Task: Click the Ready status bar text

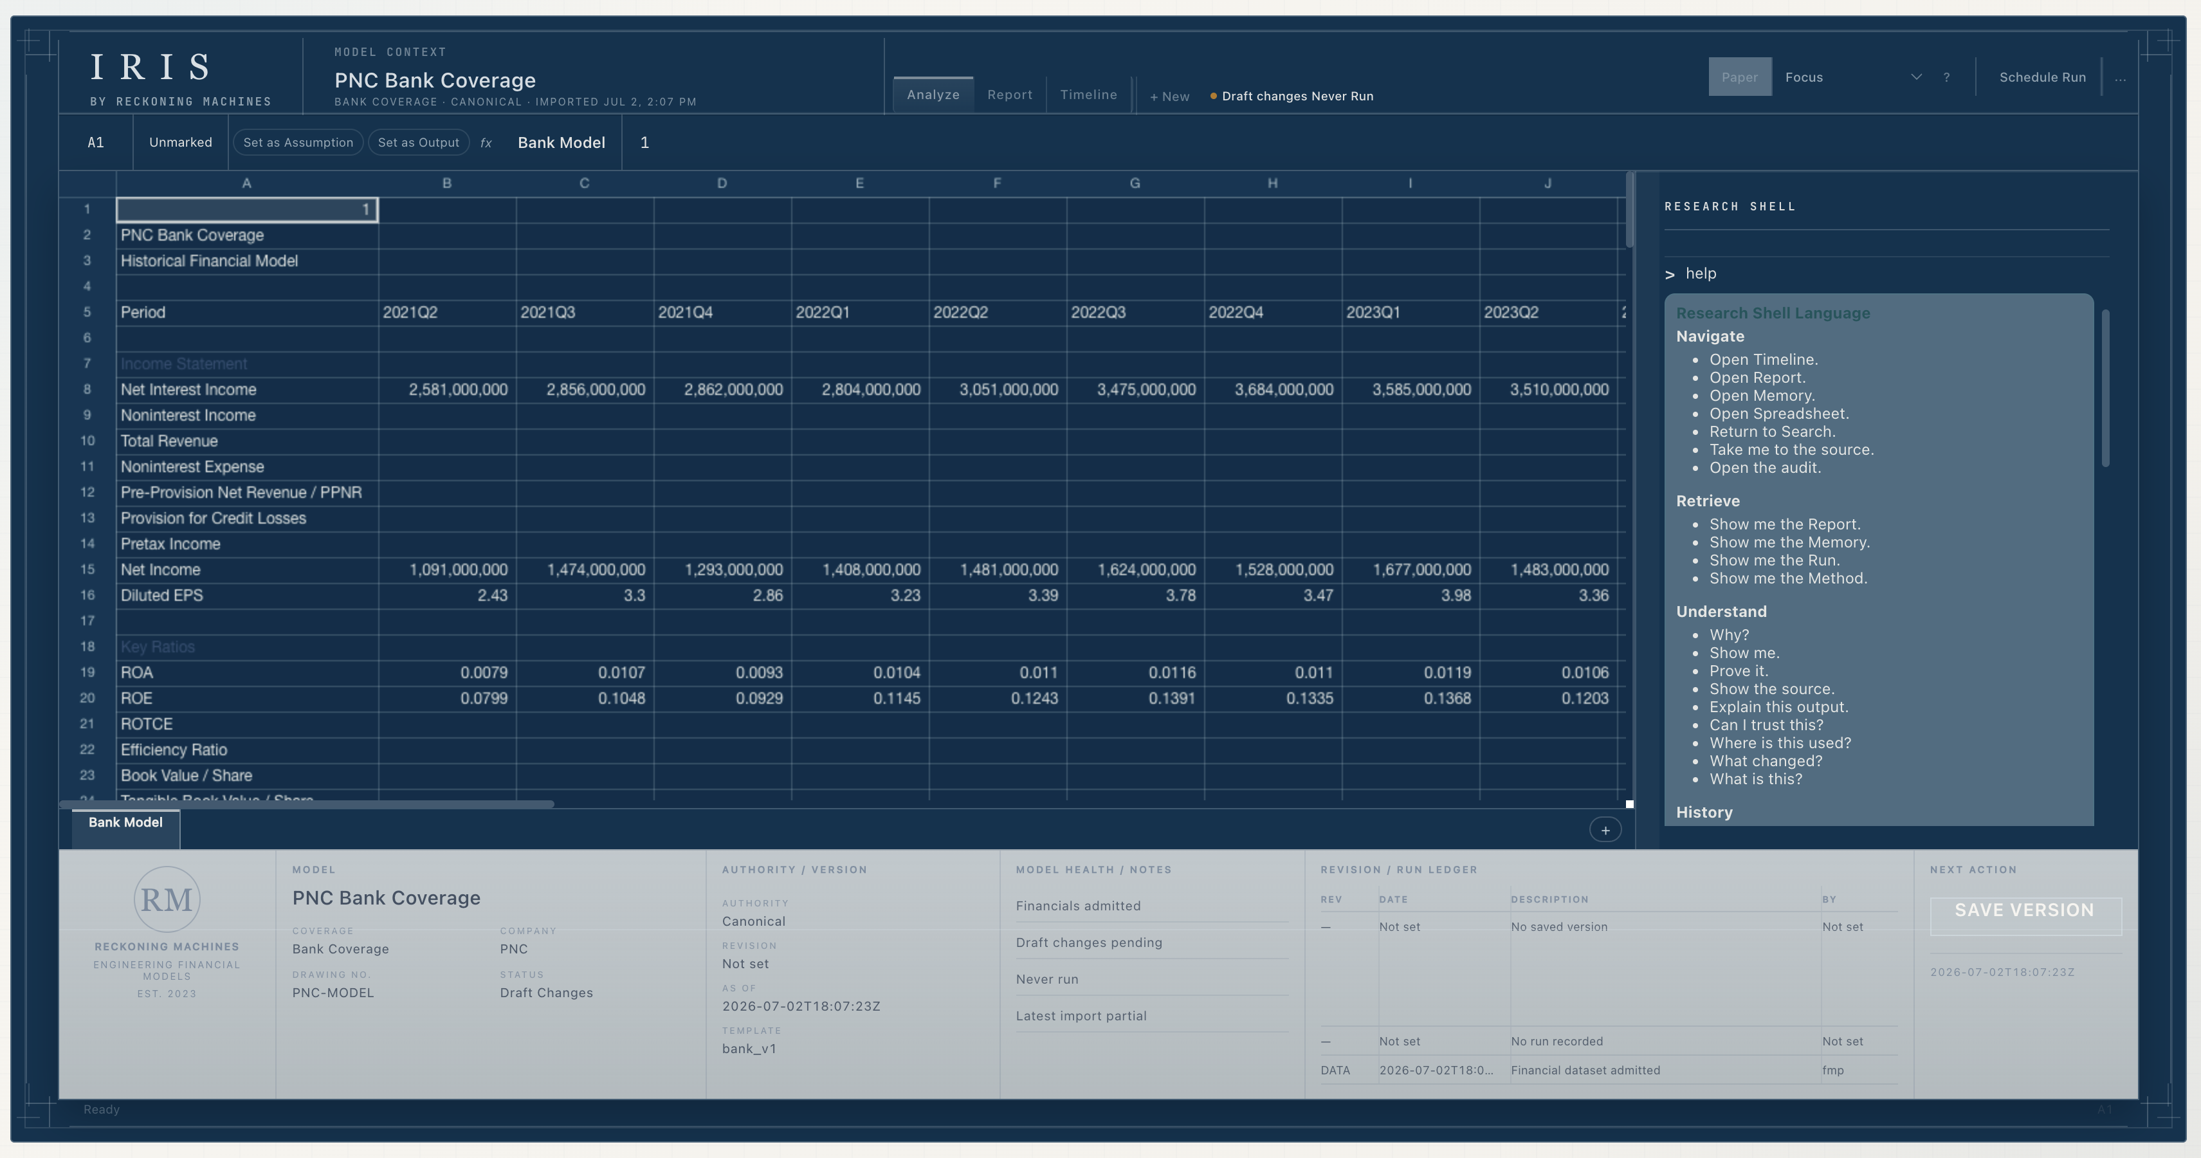Action: click(102, 1109)
